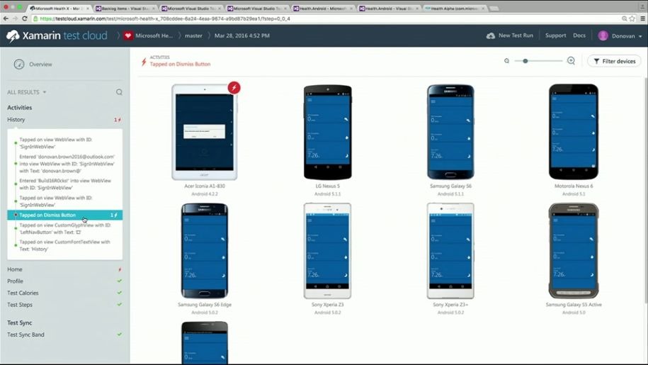Screen dimensions: 648x365
Task: Click the browser address bar URL
Action: point(164,18)
